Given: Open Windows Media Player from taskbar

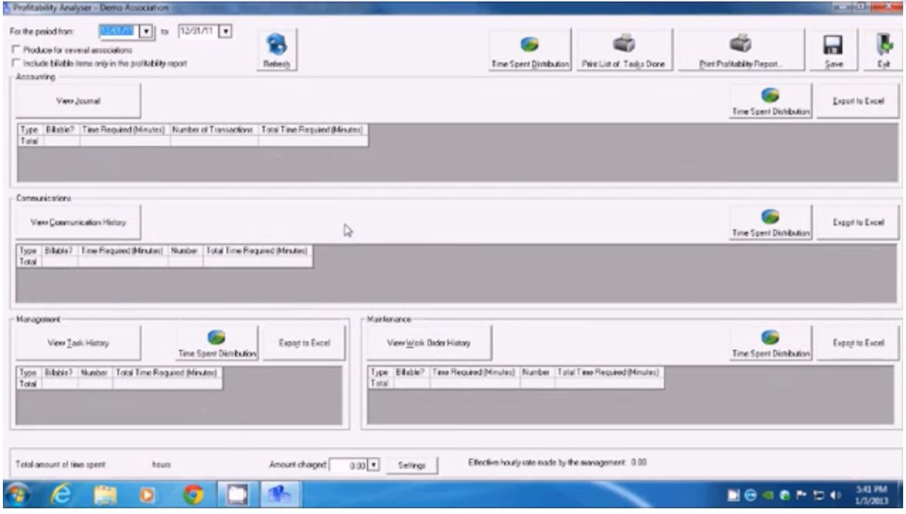Looking at the screenshot, I should 147,495.
